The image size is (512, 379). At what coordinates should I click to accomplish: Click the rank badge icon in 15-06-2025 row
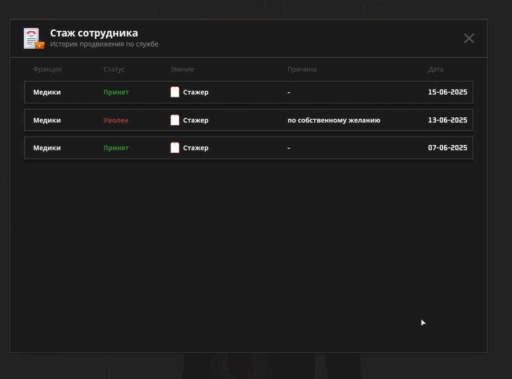pos(175,92)
